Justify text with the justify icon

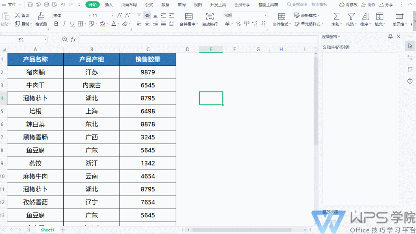click(164, 24)
